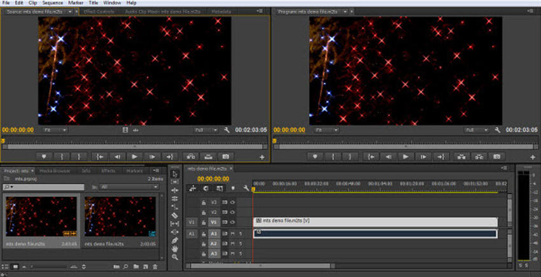541x277 pixels.
Task: Select the Rolling Edit tool
Action: pyautogui.click(x=175, y=199)
